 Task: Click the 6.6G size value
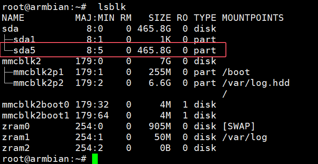160,83
